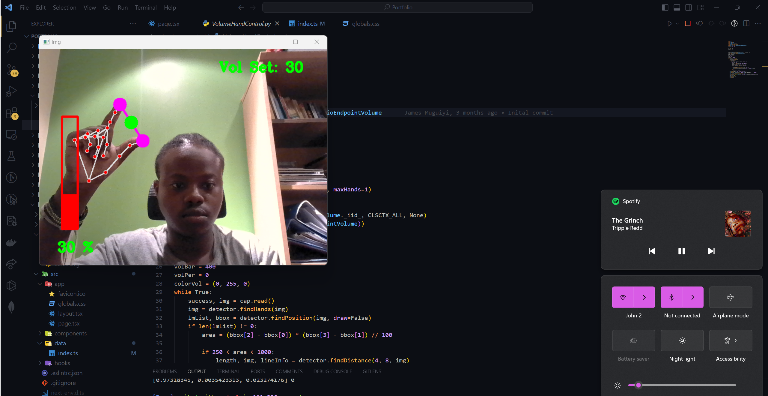Pause the Spotify track
This screenshot has width=768, height=396.
(681, 251)
